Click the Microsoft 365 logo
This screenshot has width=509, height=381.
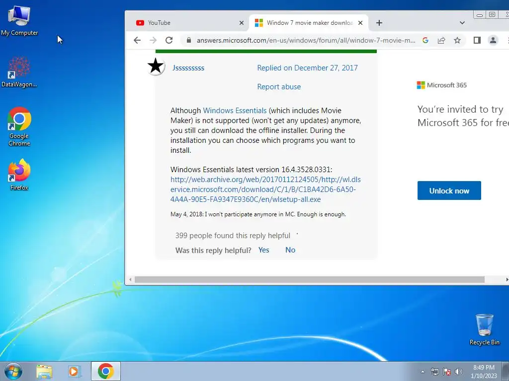pos(441,85)
